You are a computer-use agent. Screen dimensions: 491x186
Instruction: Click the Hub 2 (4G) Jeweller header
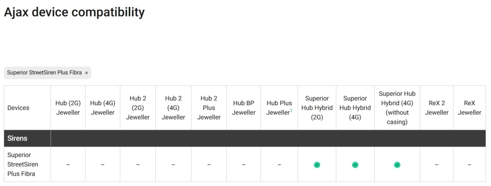coord(173,108)
